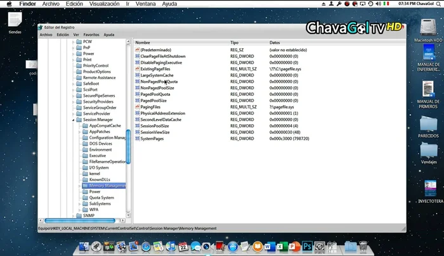This screenshot has width=444, height=256.
Task: Select the SecondLevelDataCache value
Action: click(161, 119)
